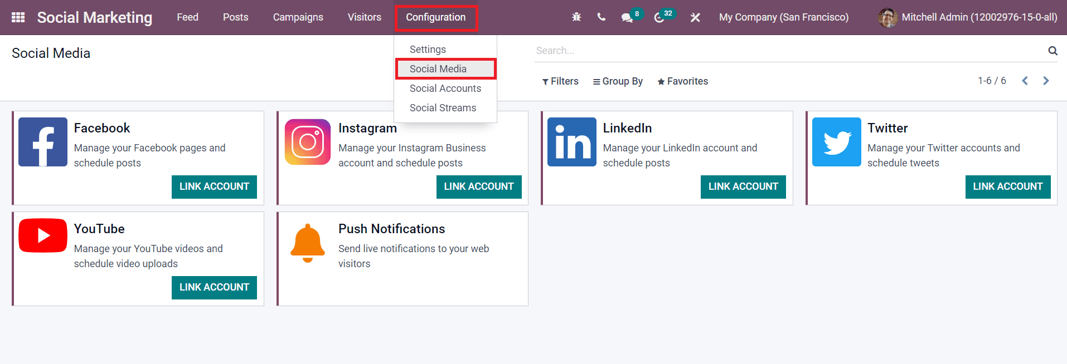The image size is (1067, 364).
Task: Open the Favorites dropdown
Action: click(682, 81)
